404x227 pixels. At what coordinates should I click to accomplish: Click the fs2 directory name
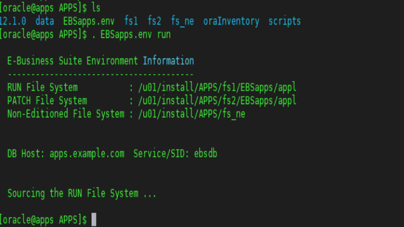pos(155,22)
